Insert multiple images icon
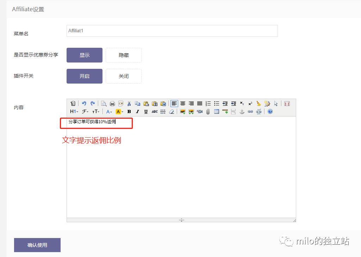 coord(191,112)
